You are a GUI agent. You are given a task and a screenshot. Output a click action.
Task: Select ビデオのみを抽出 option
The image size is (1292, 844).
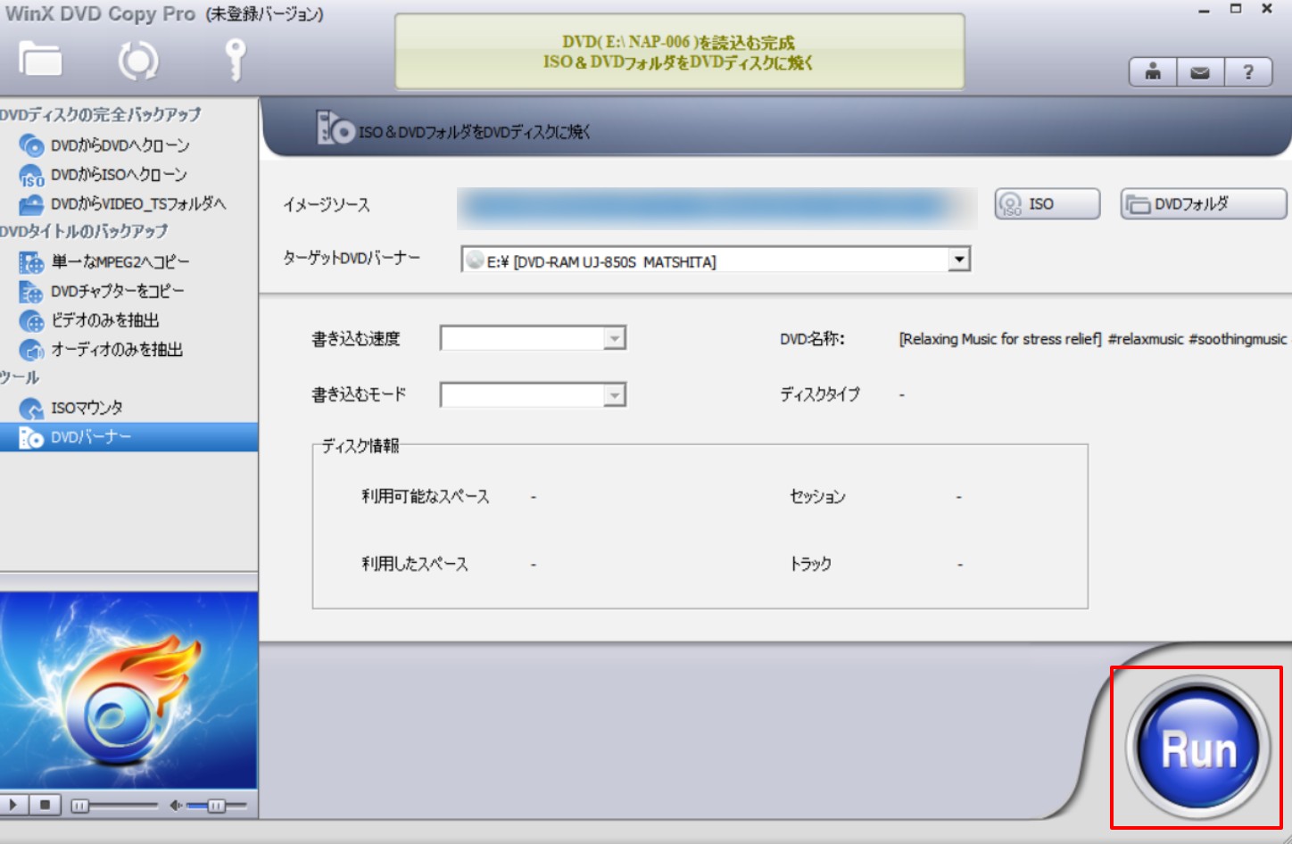(x=104, y=320)
